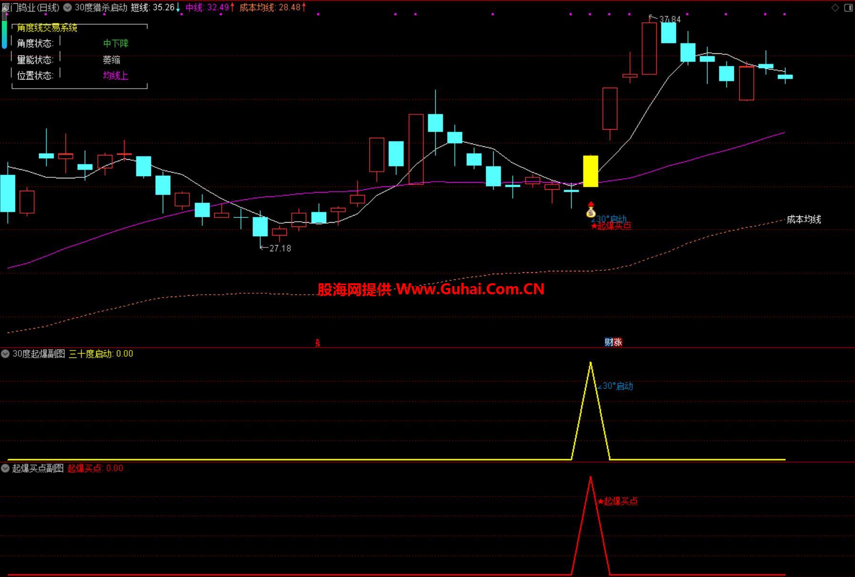Open the 起爆买点副图 indicator dropdown arrow
The width and height of the screenshot is (855, 577).
[x=5, y=468]
